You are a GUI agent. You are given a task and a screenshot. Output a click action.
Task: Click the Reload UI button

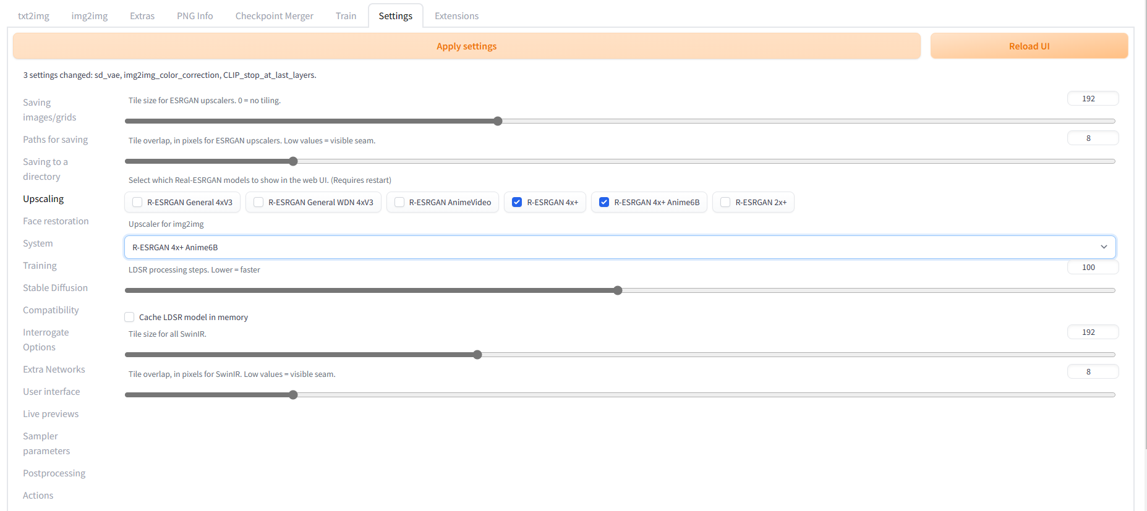(x=1029, y=46)
